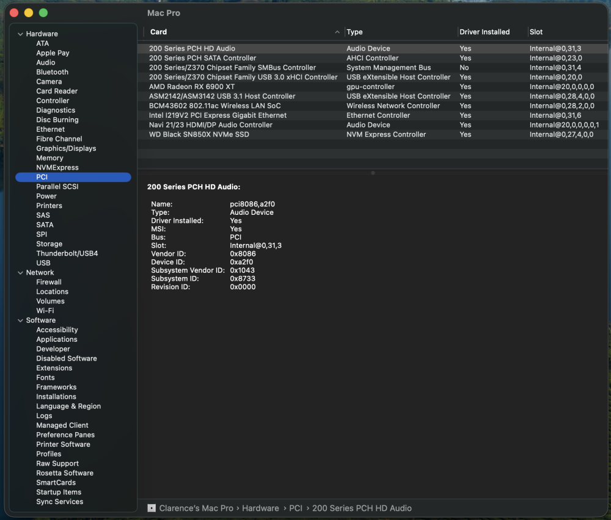
Task: Open Startup Items in sidebar
Action: coord(59,492)
